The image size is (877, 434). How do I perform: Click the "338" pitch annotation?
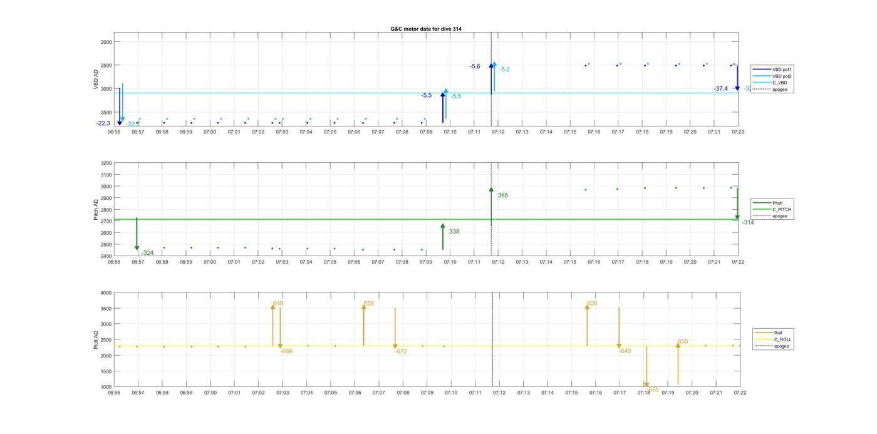(x=454, y=232)
